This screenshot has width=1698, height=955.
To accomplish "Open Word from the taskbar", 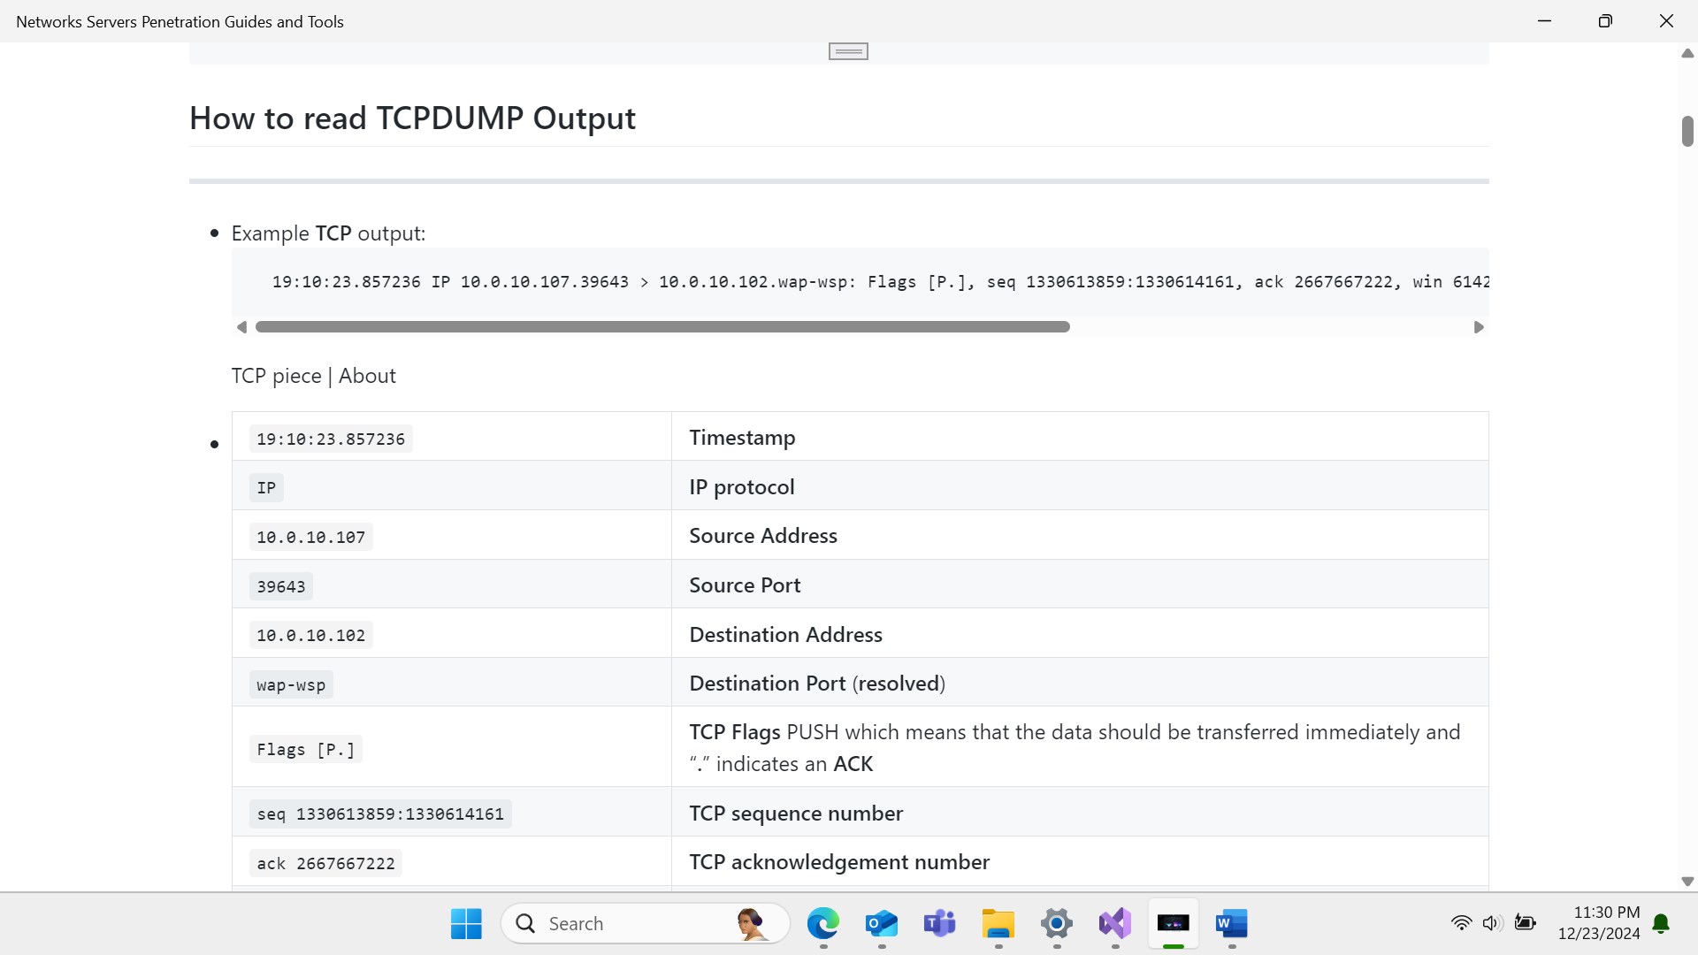I will tap(1231, 923).
